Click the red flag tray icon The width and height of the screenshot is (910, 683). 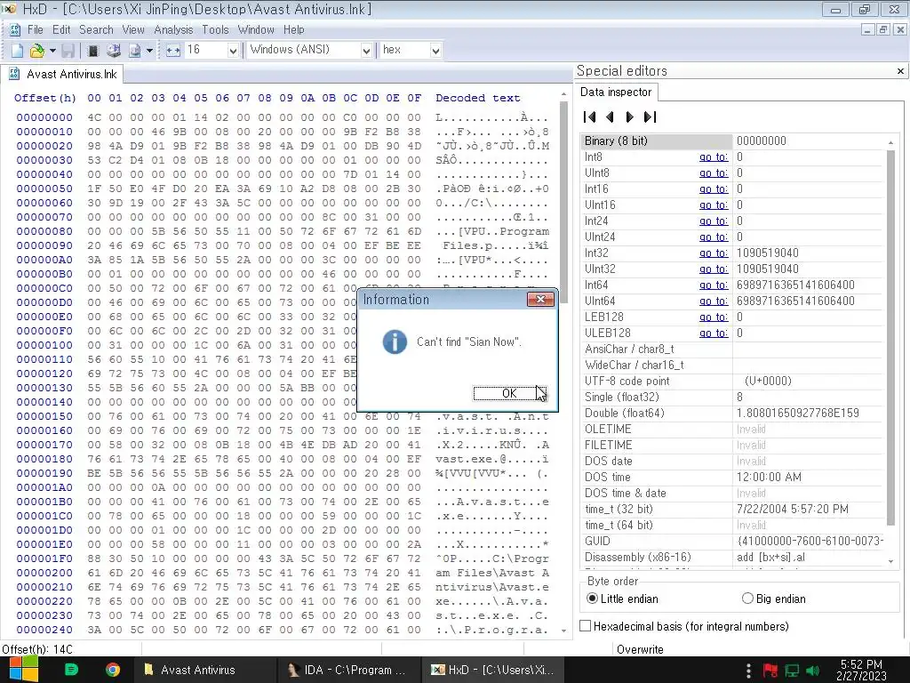[770, 671]
